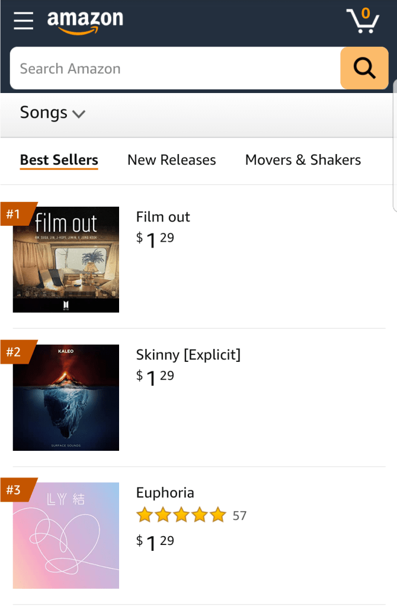Open the Skinny [Explicit] song link
This screenshot has height=606, width=397.
[188, 355]
